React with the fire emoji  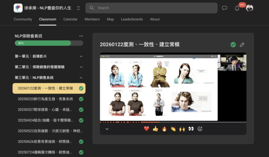click(x=164, y=129)
